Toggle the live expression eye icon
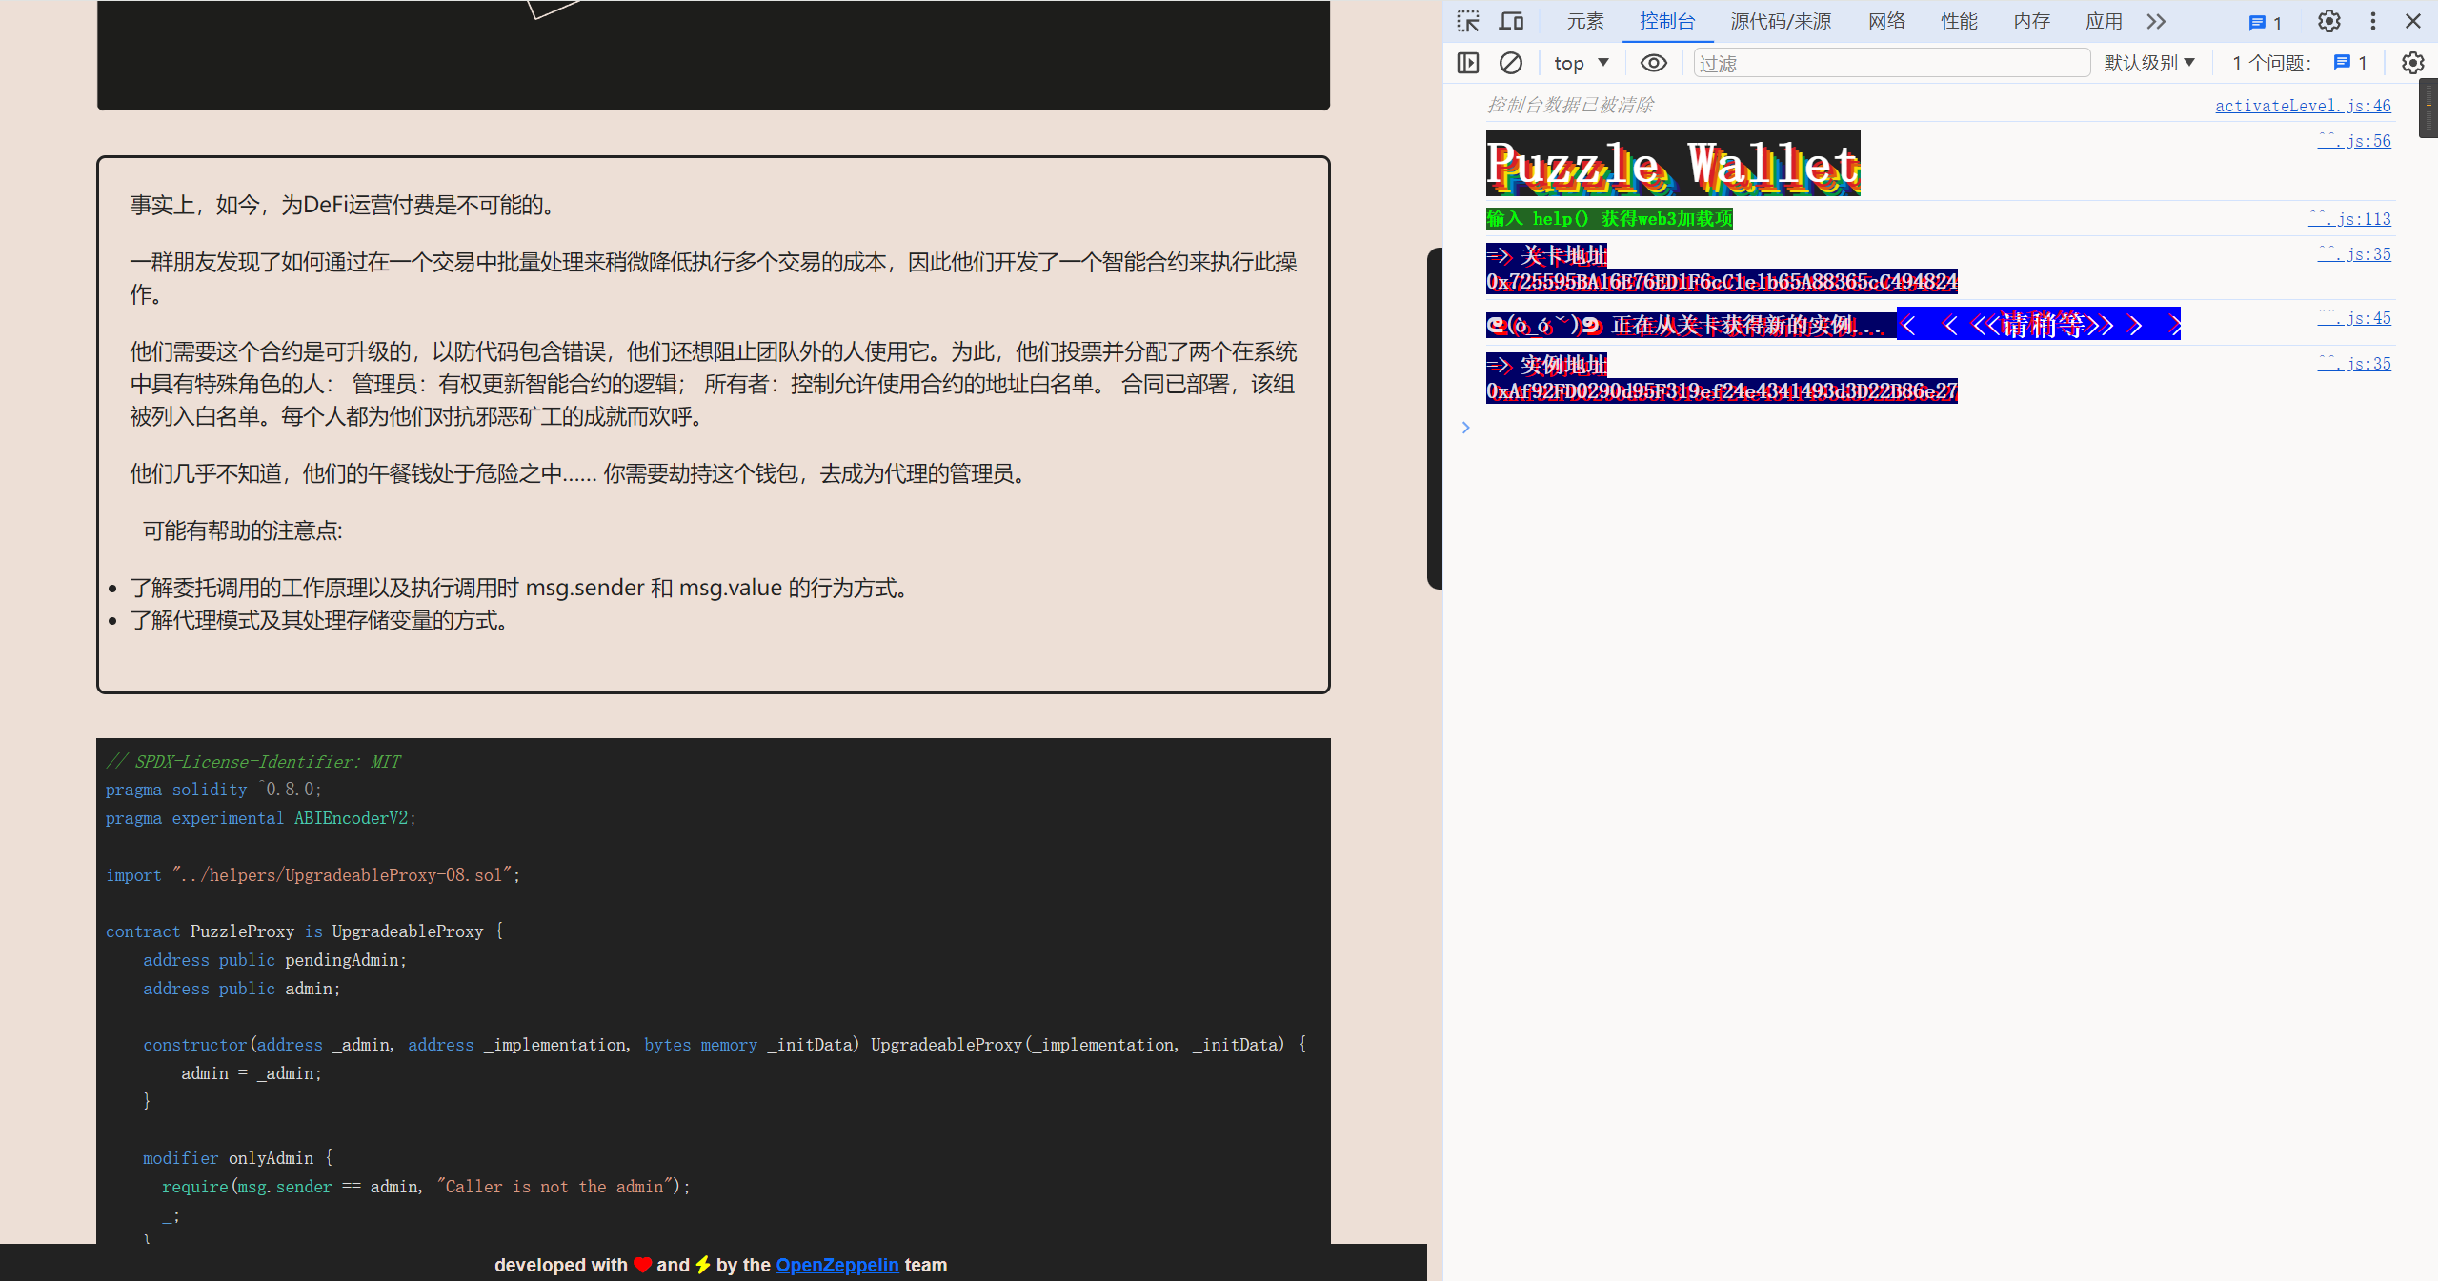The image size is (2438, 1281). pyautogui.click(x=1654, y=63)
